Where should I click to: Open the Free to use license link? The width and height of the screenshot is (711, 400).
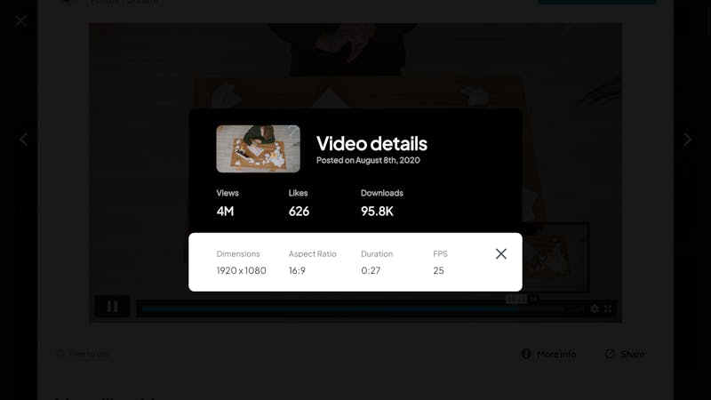[83, 354]
